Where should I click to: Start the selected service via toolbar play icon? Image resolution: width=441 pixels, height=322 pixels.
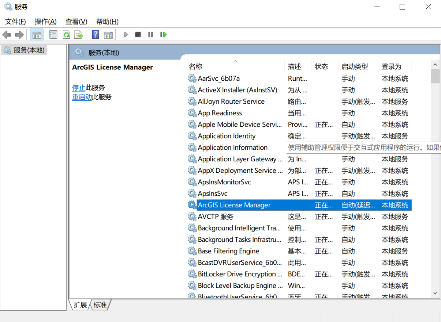coord(126,34)
